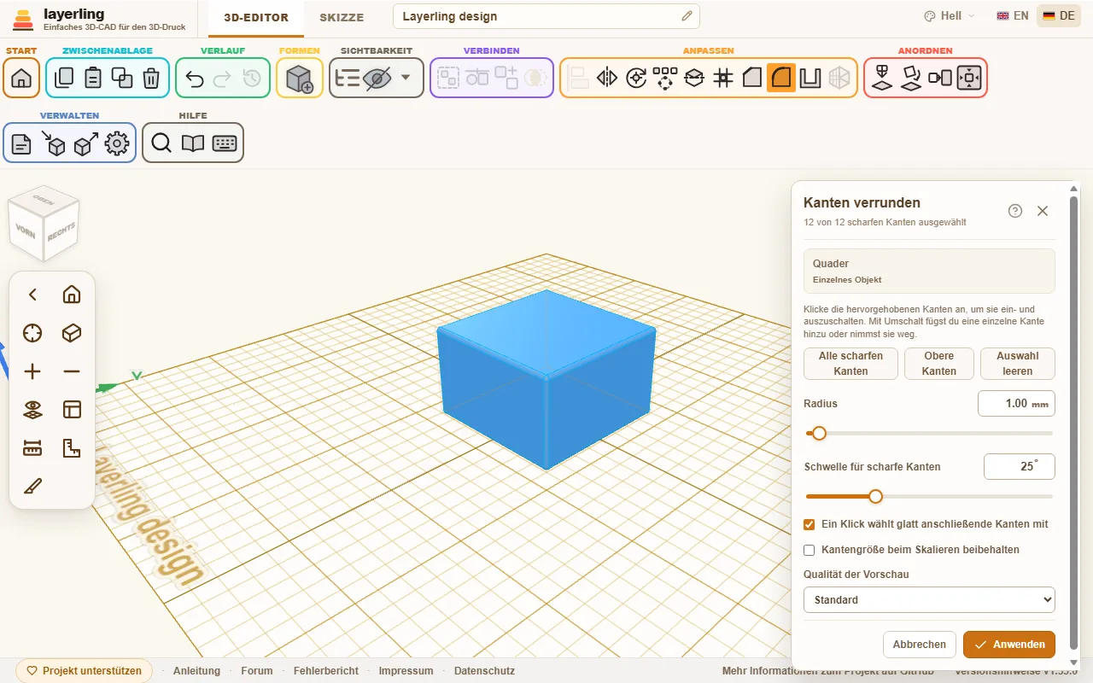Click the Obere Kanten button
The image size is (1093, 683).
coord(939,364)
